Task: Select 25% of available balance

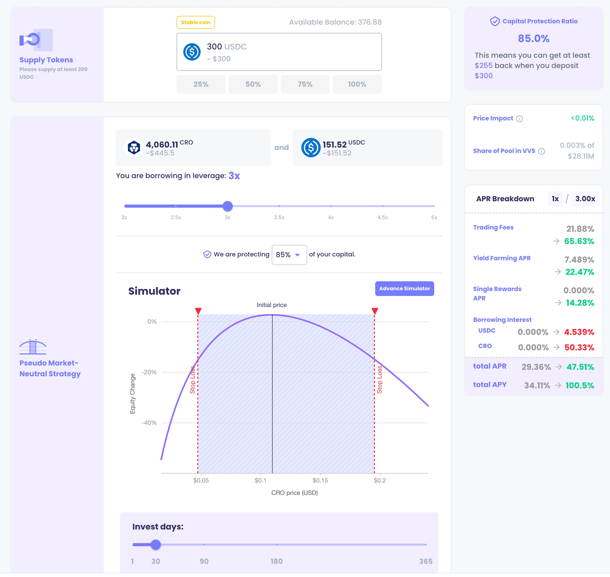Action: 201,84
